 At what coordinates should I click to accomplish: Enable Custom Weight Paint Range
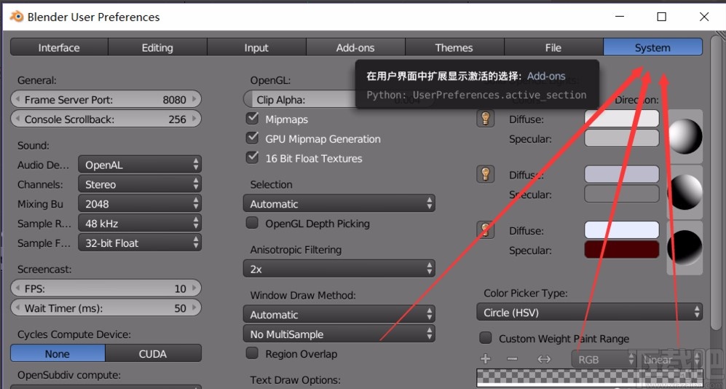[x=486, y=337]
